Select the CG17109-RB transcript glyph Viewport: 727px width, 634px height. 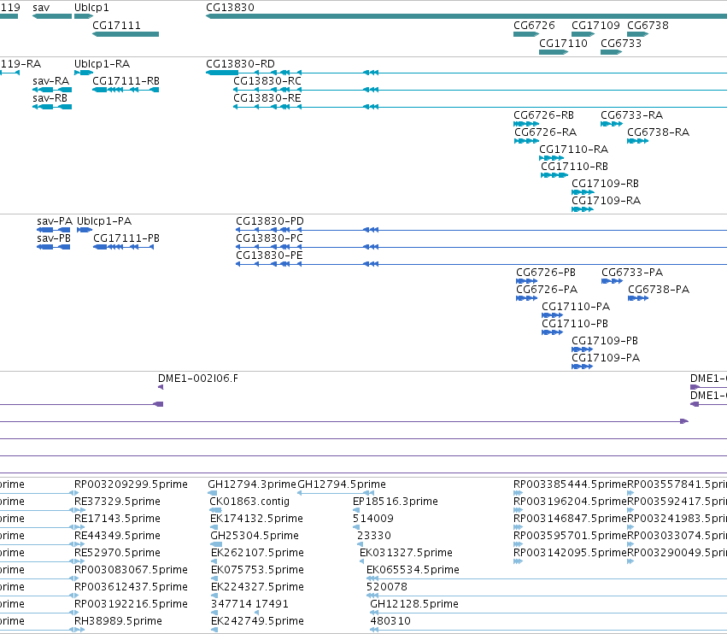[583, 192]
